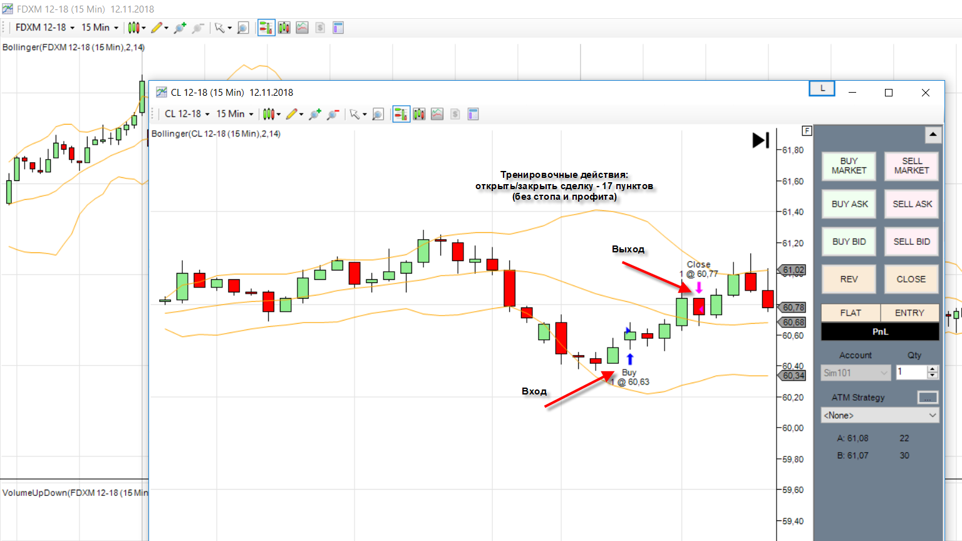Click the ENTRY price display
This screenshot has width=962, height=541.
pyautogui.click(x=909, y=313)
